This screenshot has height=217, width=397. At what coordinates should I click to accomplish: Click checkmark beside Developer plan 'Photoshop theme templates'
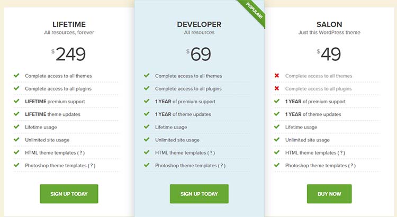[147, 165]
